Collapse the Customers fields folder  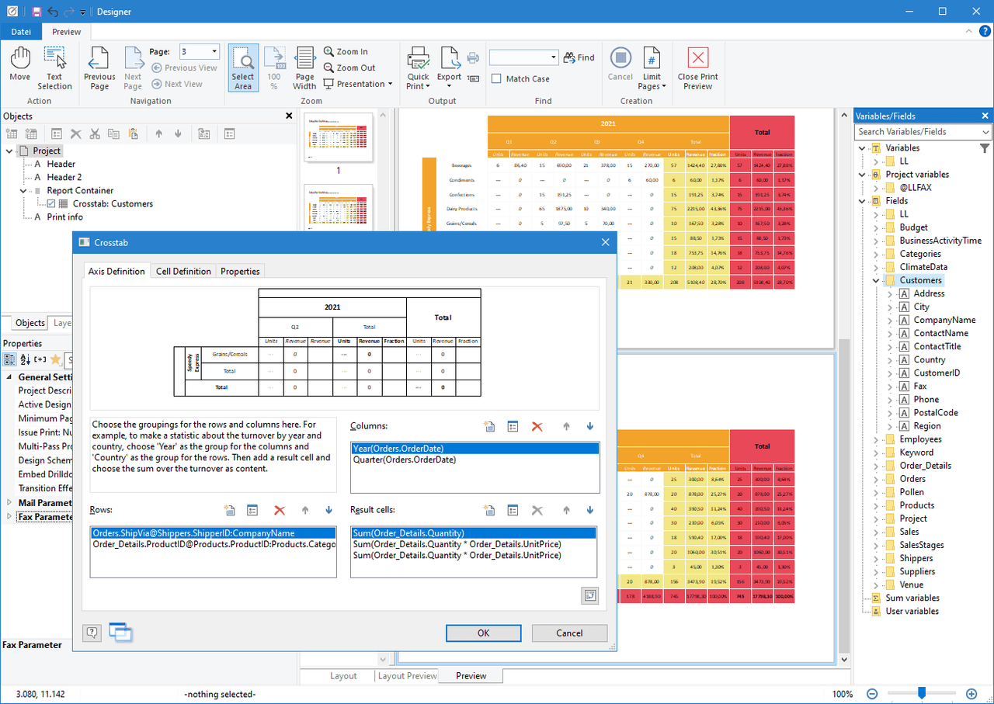pyautogui.click(x=876, y=280)
